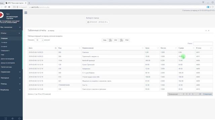
Task: Sort the table by Дата column icon
Action: (x=56, y=48)
